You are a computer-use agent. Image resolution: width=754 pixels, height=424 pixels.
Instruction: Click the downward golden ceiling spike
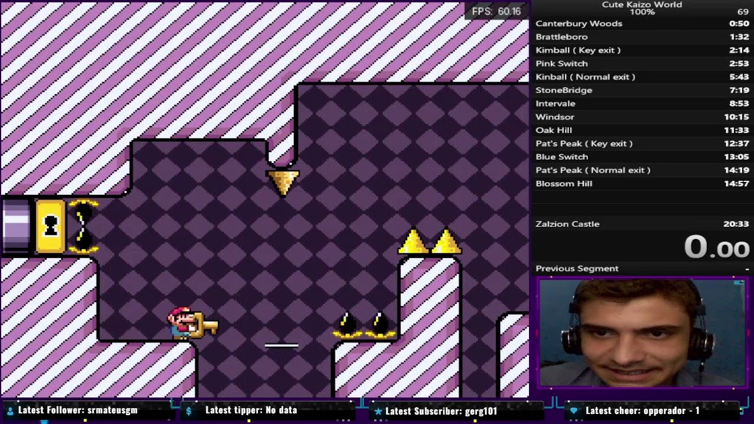tap(283, 182)
